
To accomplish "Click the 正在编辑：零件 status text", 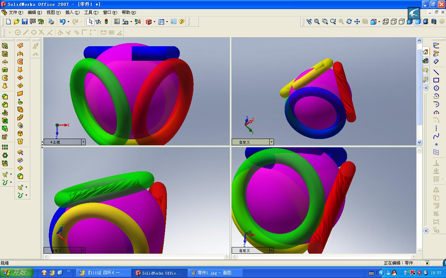I will [x=398, y=263].
